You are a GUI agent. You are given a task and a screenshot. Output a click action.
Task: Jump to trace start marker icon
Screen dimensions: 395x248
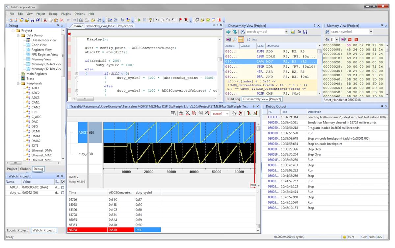tap(249, 113)
